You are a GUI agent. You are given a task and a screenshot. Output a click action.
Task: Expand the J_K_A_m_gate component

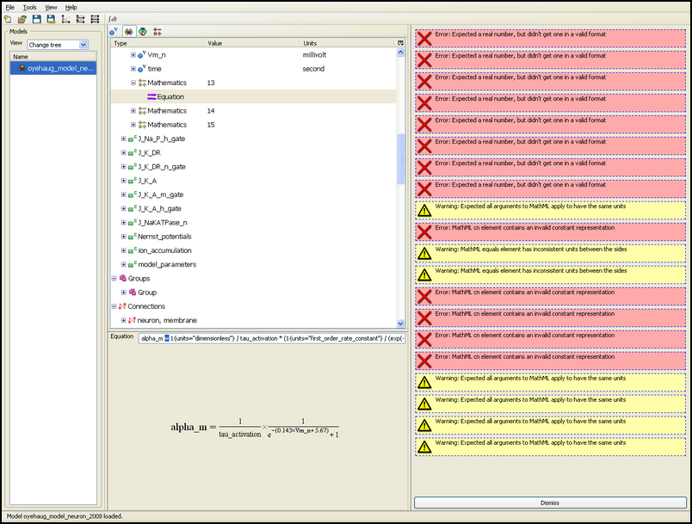coord(124,194)
